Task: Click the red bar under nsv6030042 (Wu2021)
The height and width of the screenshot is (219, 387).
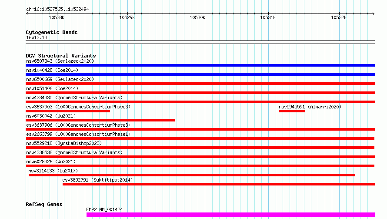Action: tap(100, 120)
